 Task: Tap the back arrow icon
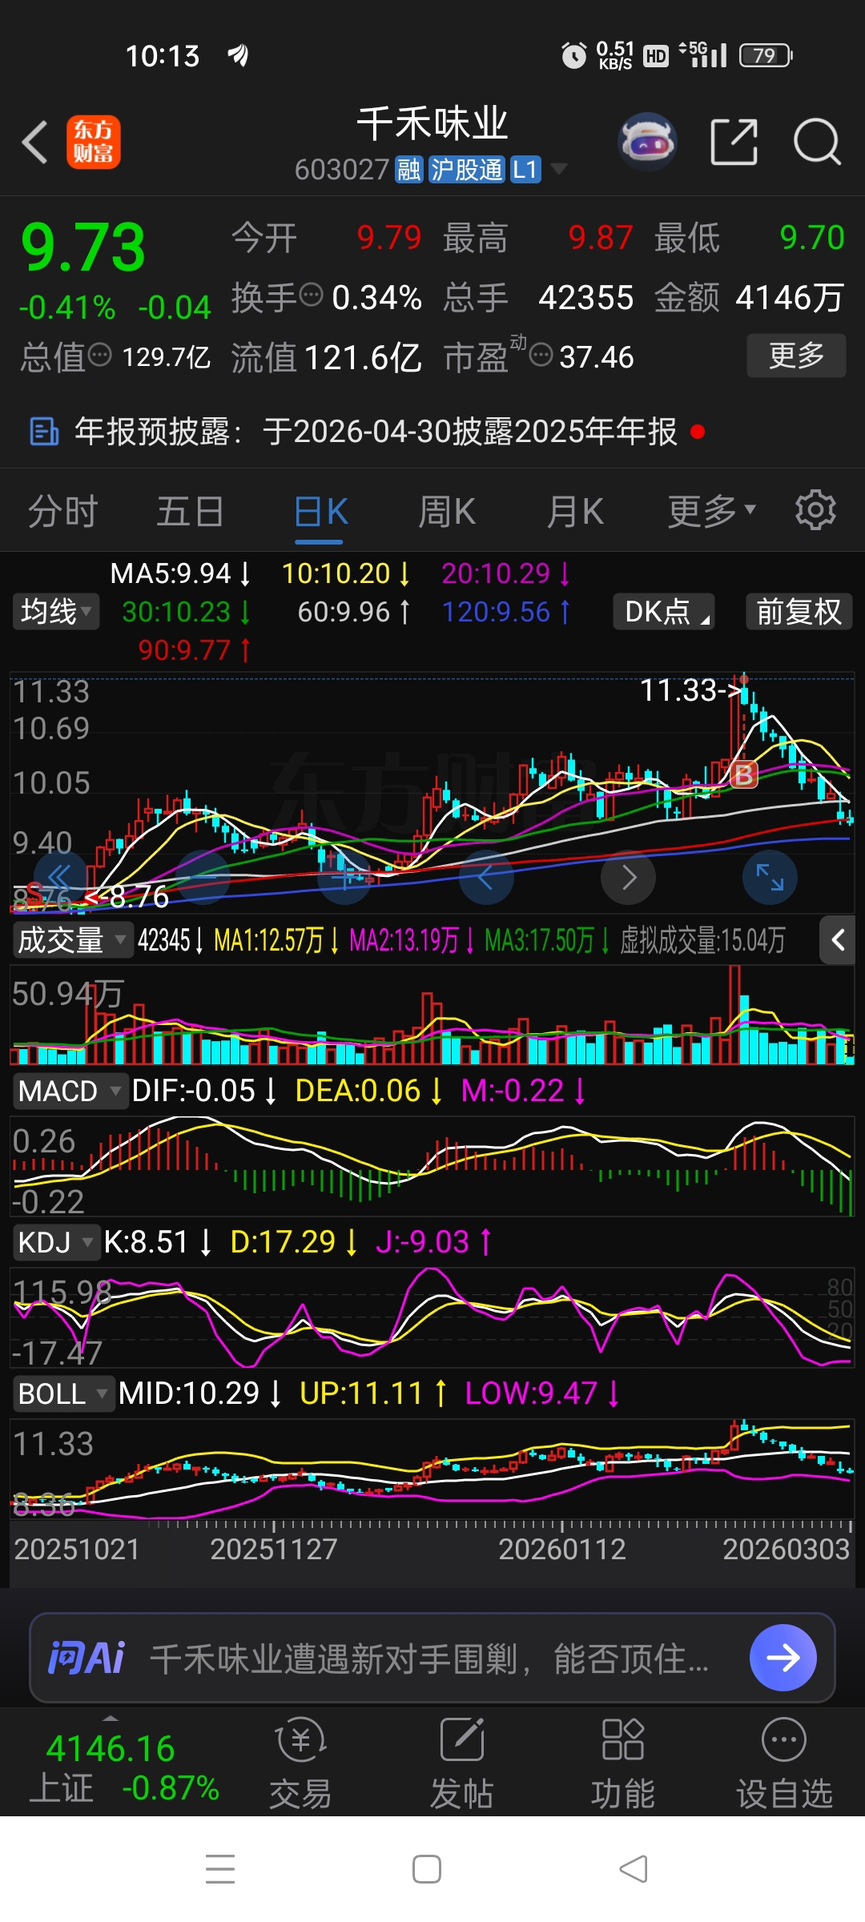(x=35, y=143)
